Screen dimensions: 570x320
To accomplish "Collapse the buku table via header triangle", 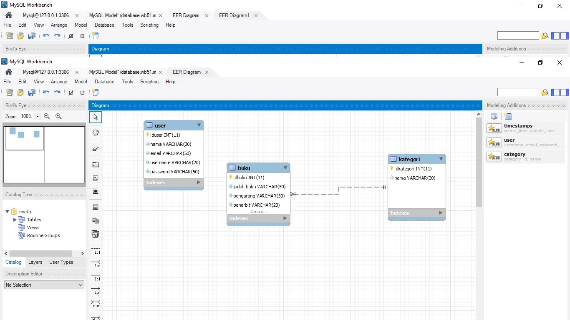I will click(285, 167).
